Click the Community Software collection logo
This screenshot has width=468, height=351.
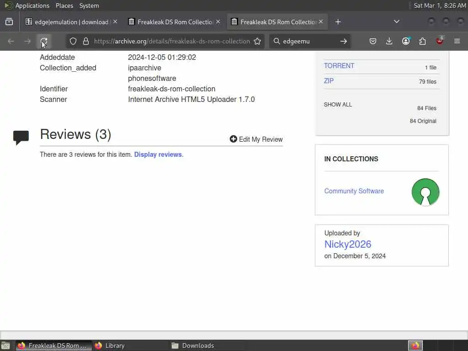[425, 192]
